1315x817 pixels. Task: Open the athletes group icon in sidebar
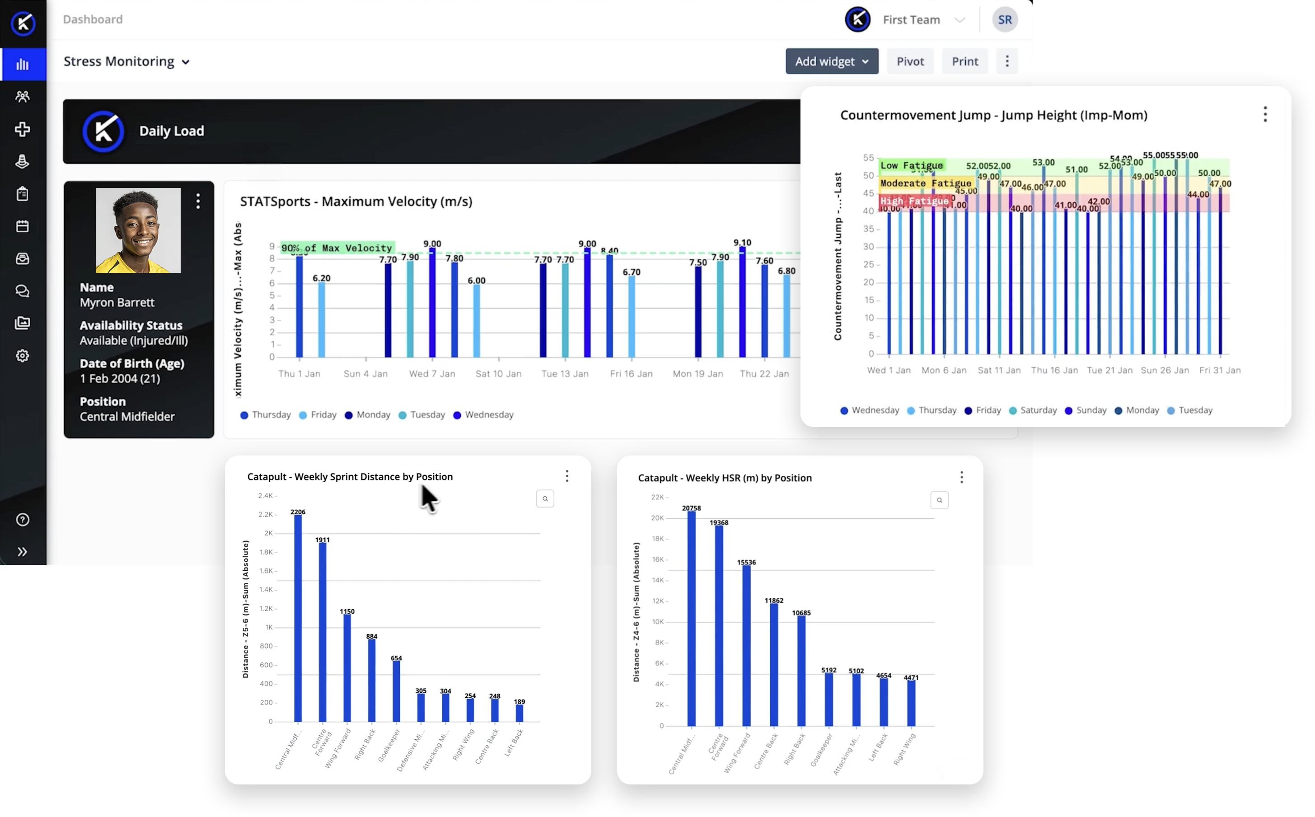pyautogui.click(x=22, y=97)
